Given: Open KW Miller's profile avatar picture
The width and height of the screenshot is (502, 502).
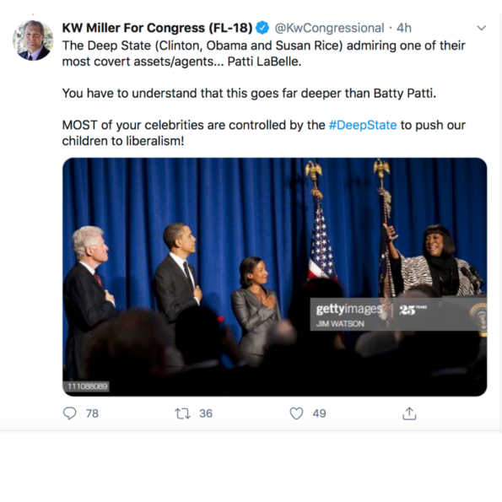Looking at the screenshot, I should 33,40.
